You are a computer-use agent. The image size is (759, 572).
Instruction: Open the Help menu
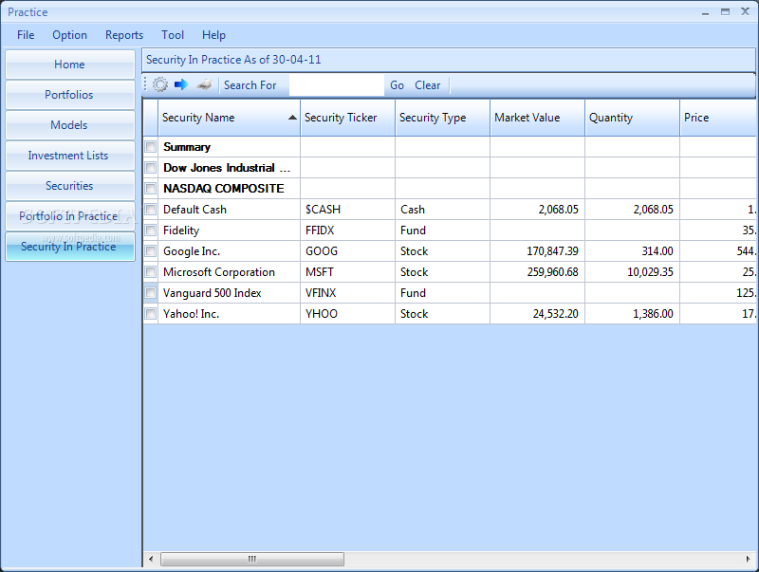click(214, 35)
